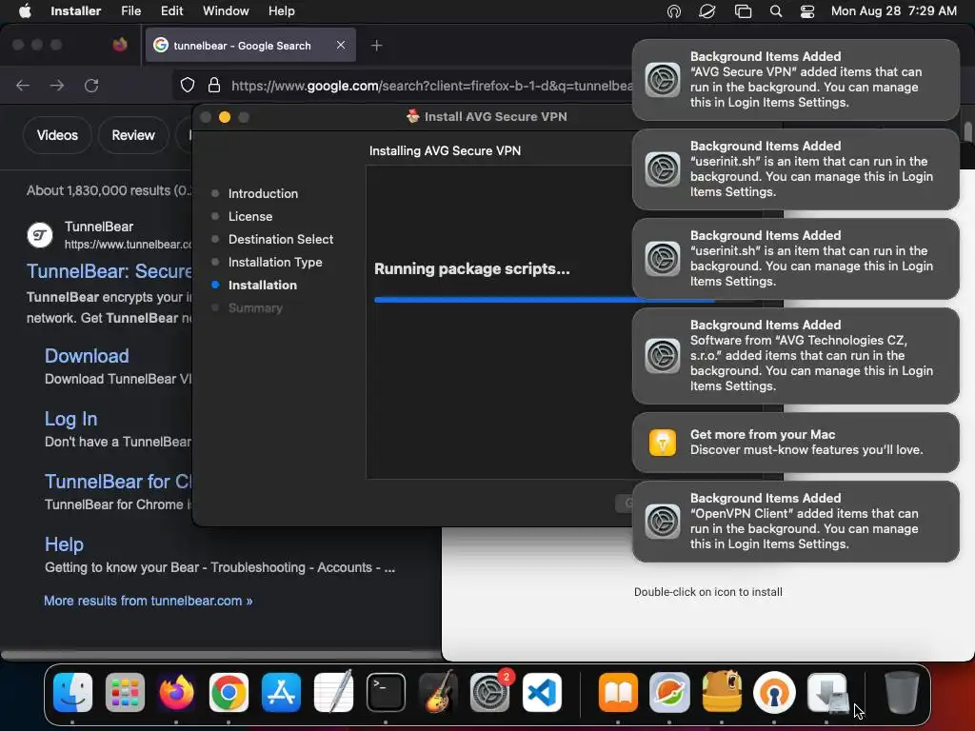
Task: Open App Store from the Dock
Action: pos(281,693)
